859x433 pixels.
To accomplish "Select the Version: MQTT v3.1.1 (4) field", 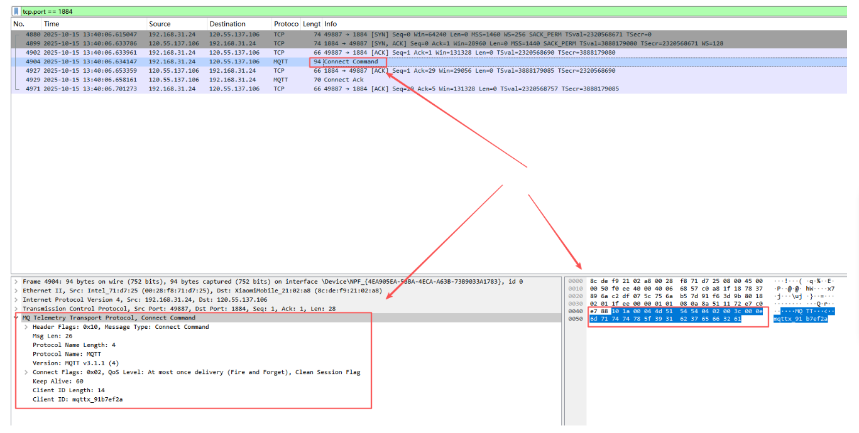I will pos(76,363).
